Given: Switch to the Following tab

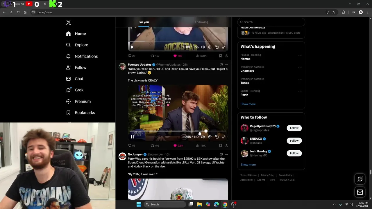Looking at the screenshot, I should [x=202, y=22].
